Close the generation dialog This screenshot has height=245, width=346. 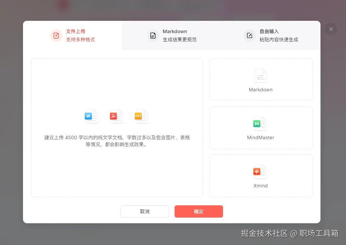(x=331, y=29)
